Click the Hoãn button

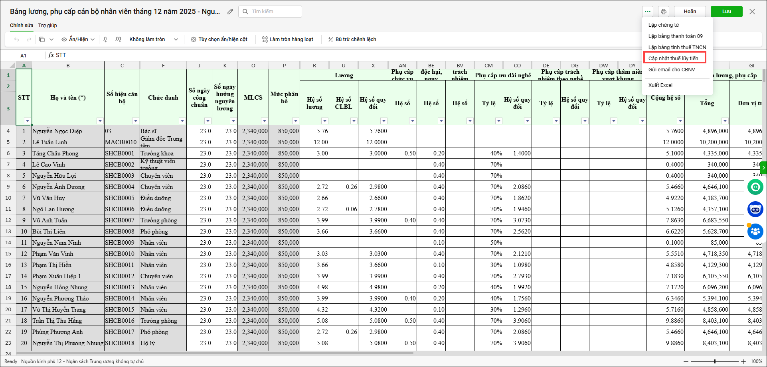coord(690,12)
